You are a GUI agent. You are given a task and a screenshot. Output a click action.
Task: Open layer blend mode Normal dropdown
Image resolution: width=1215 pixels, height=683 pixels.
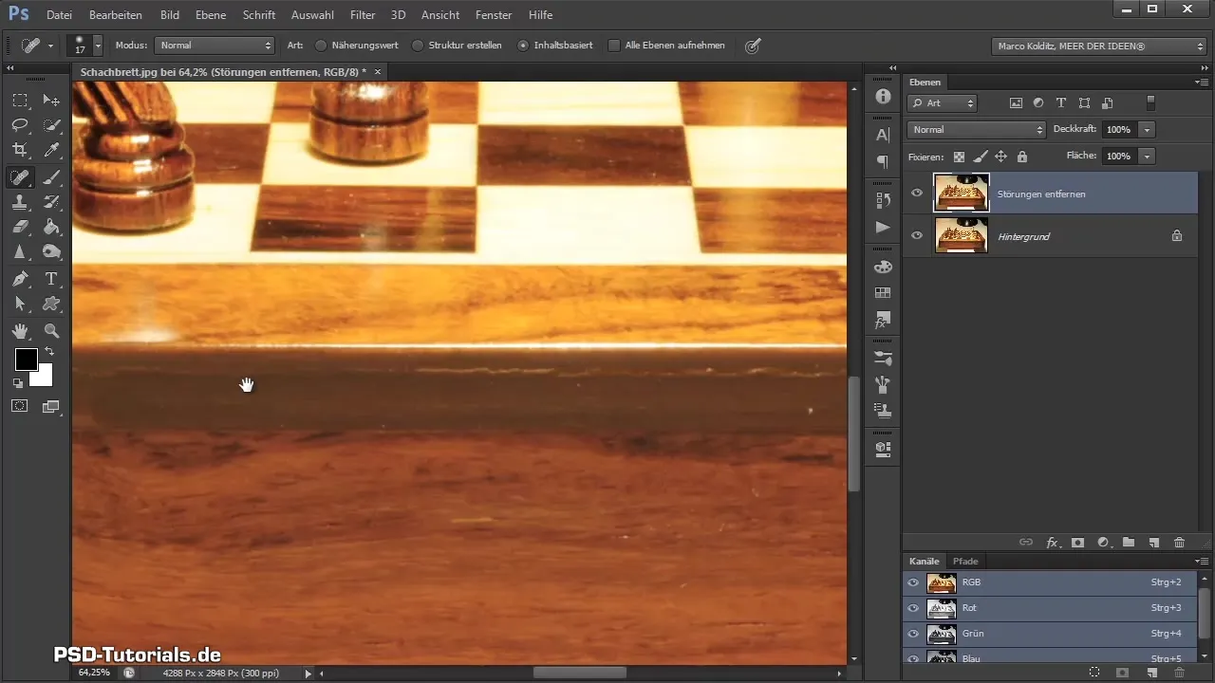pyautogui.click(x=976, y=129)
